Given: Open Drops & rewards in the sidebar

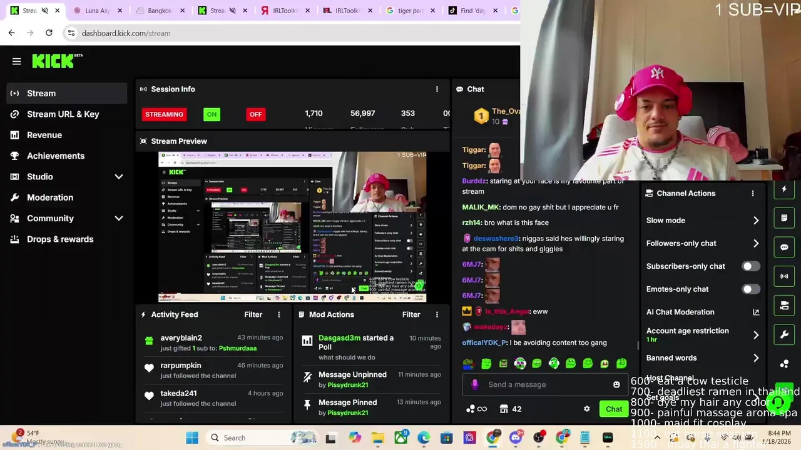Looking at the screenshot, I should coord(67,239).
